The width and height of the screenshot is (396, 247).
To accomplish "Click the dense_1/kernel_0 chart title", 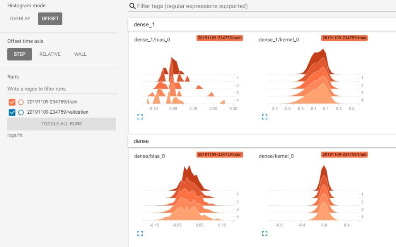I will 279,40.
